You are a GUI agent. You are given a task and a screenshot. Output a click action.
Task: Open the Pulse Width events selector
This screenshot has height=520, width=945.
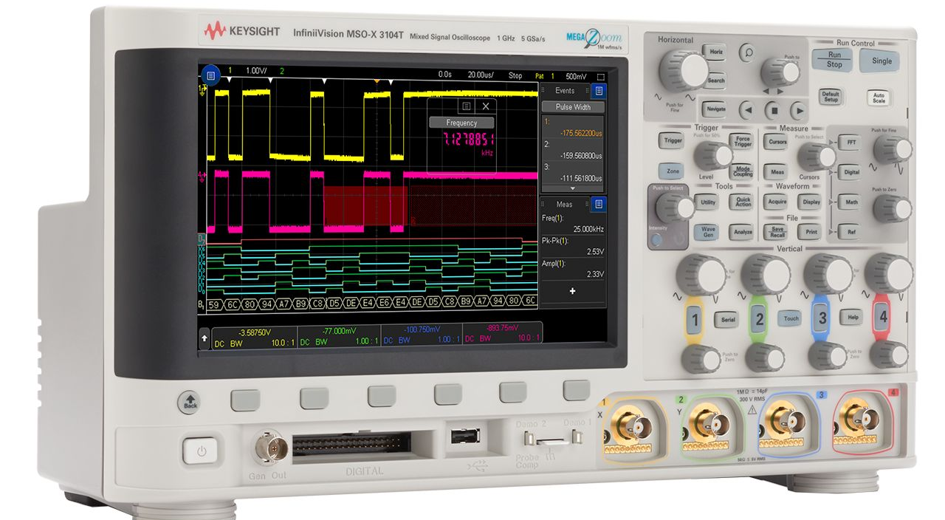coord(573,106)
